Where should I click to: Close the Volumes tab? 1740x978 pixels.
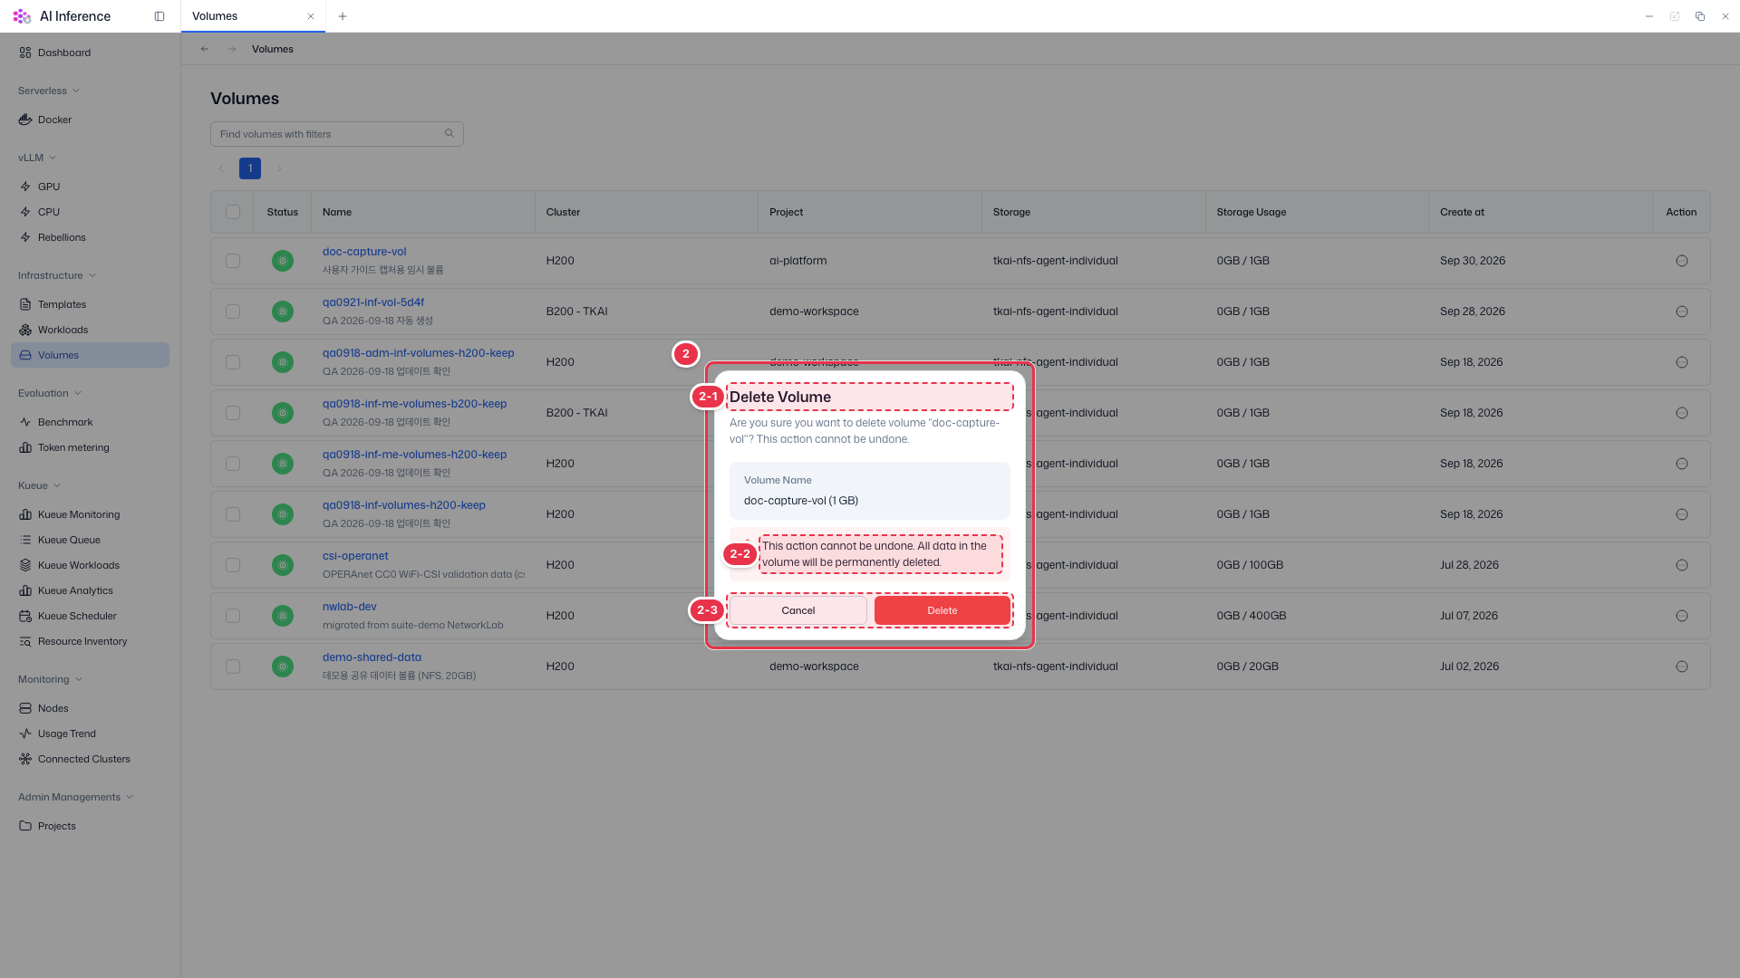pyautogui.click(x=311, y=16)
